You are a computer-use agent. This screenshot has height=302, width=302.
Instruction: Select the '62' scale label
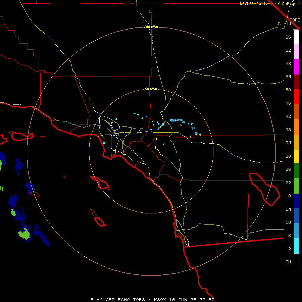(288, 50)
